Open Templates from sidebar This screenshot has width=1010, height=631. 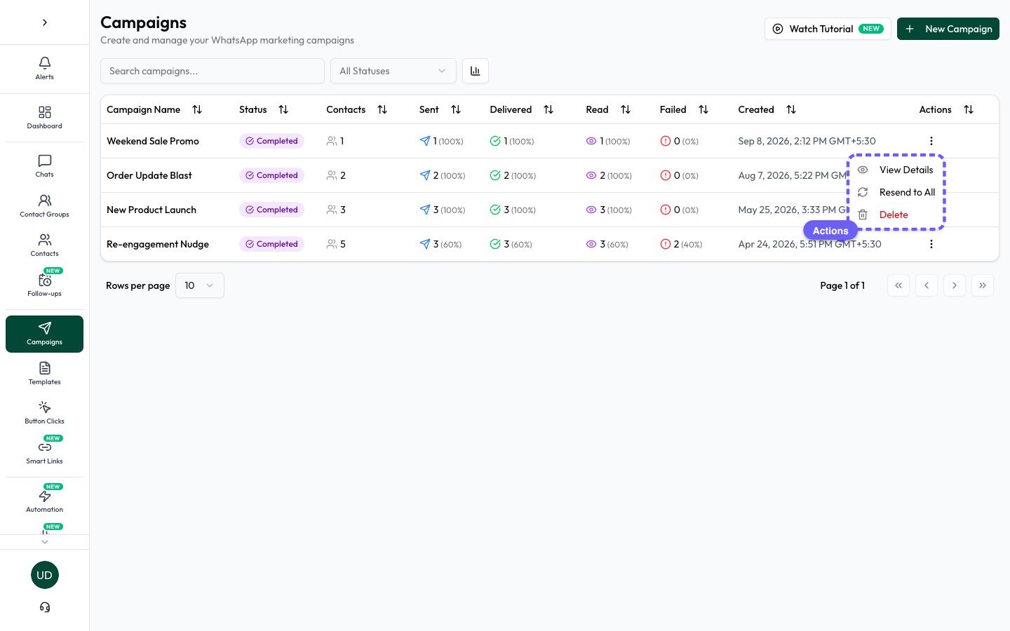tap(44, 373)
